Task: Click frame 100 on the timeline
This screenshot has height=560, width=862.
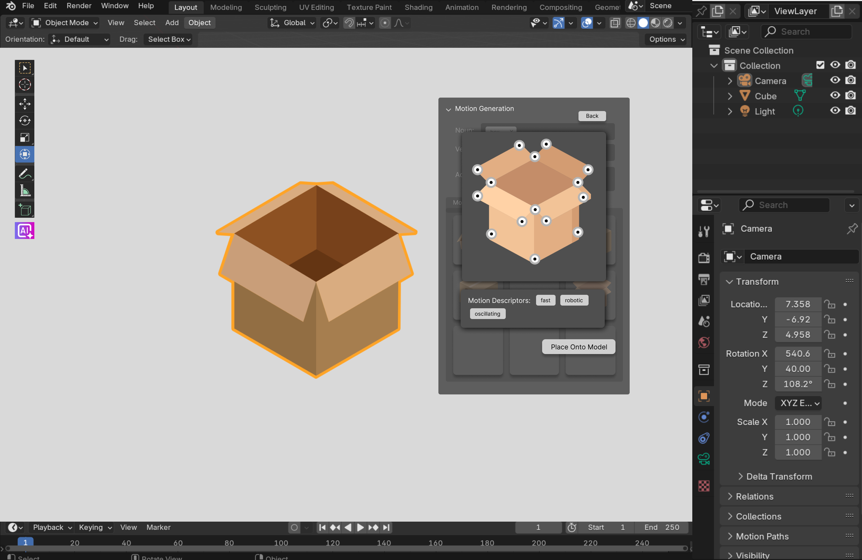Action: pos(281,542)
